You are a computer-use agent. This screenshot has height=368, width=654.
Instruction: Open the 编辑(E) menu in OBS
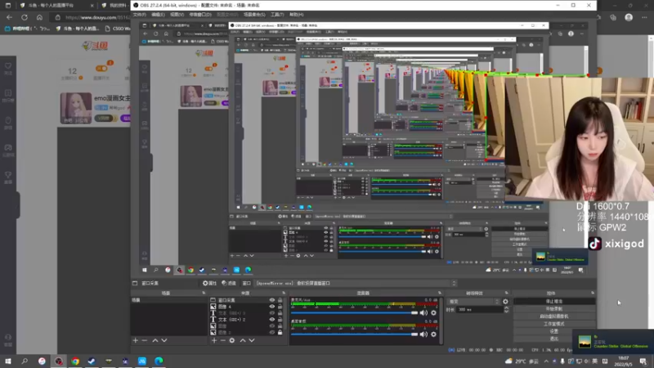tap(158, 15)
